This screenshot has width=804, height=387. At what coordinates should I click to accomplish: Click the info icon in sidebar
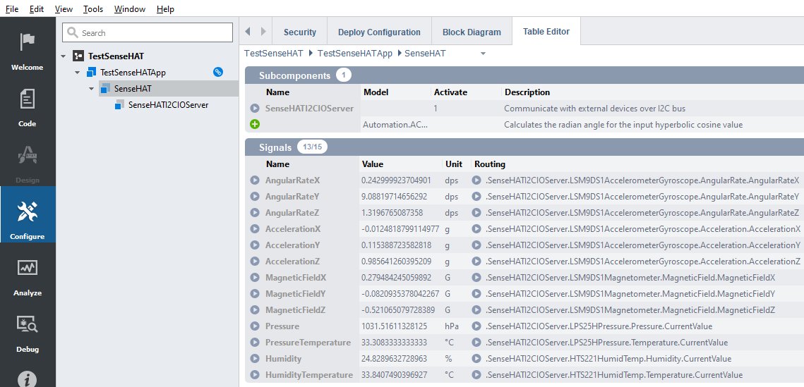27,379
